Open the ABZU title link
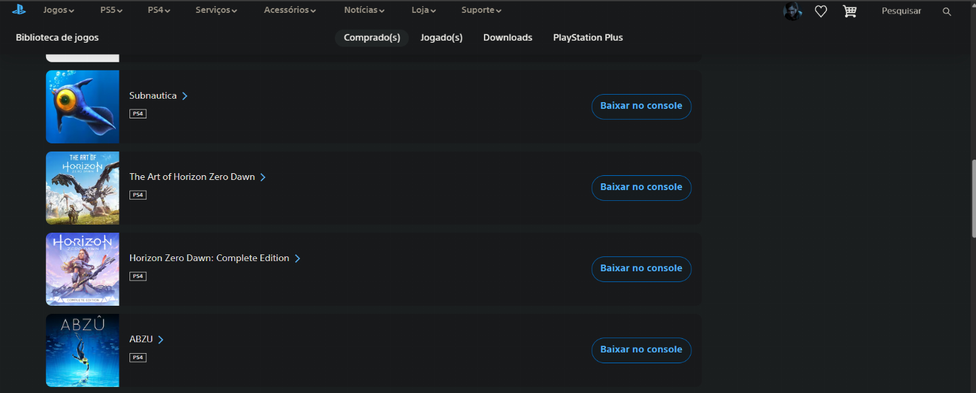 tap(146, 340)
